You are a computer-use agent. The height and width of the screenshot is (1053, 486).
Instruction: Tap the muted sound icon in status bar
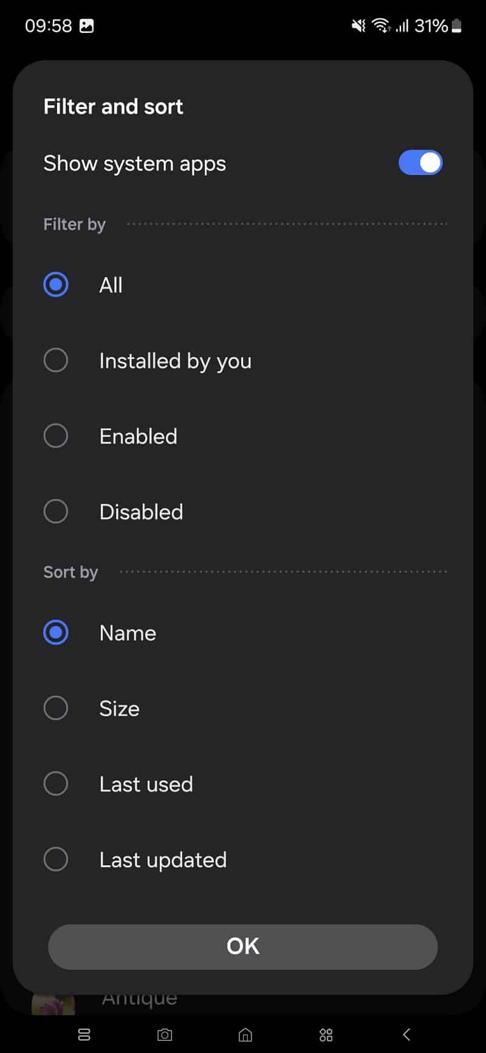point(358,26)
